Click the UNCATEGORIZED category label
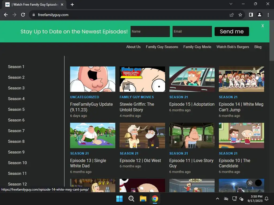This screenshot has height=205, width=274. [85, 97]
